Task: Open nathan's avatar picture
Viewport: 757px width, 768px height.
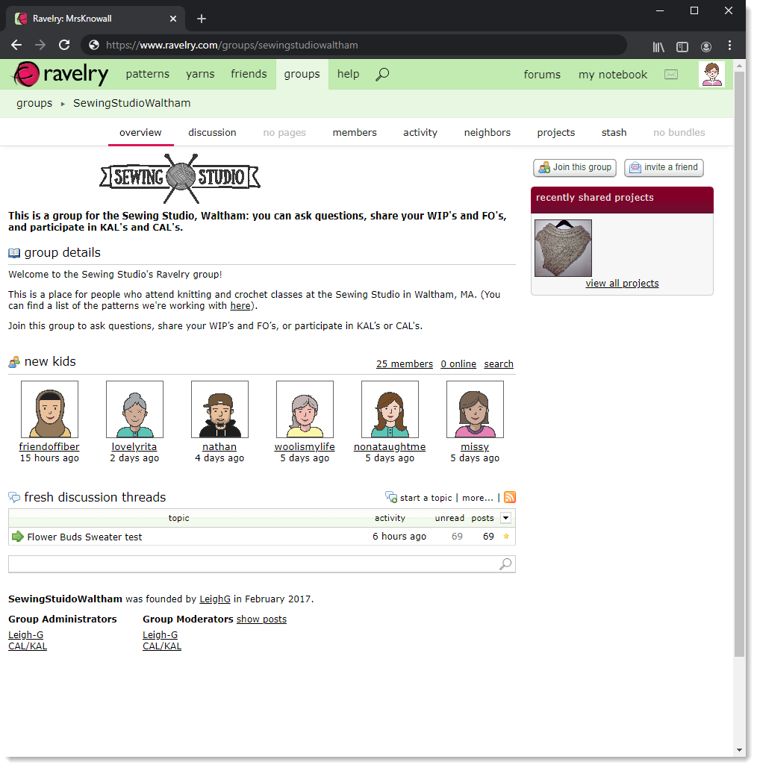Action: [x=220, y=409]
